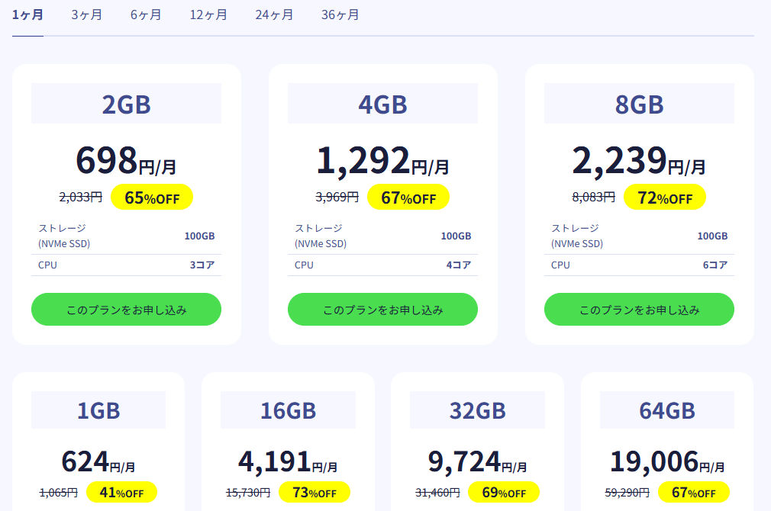Click the 4GB plan title
771x511 pixels.
[382, 104]
